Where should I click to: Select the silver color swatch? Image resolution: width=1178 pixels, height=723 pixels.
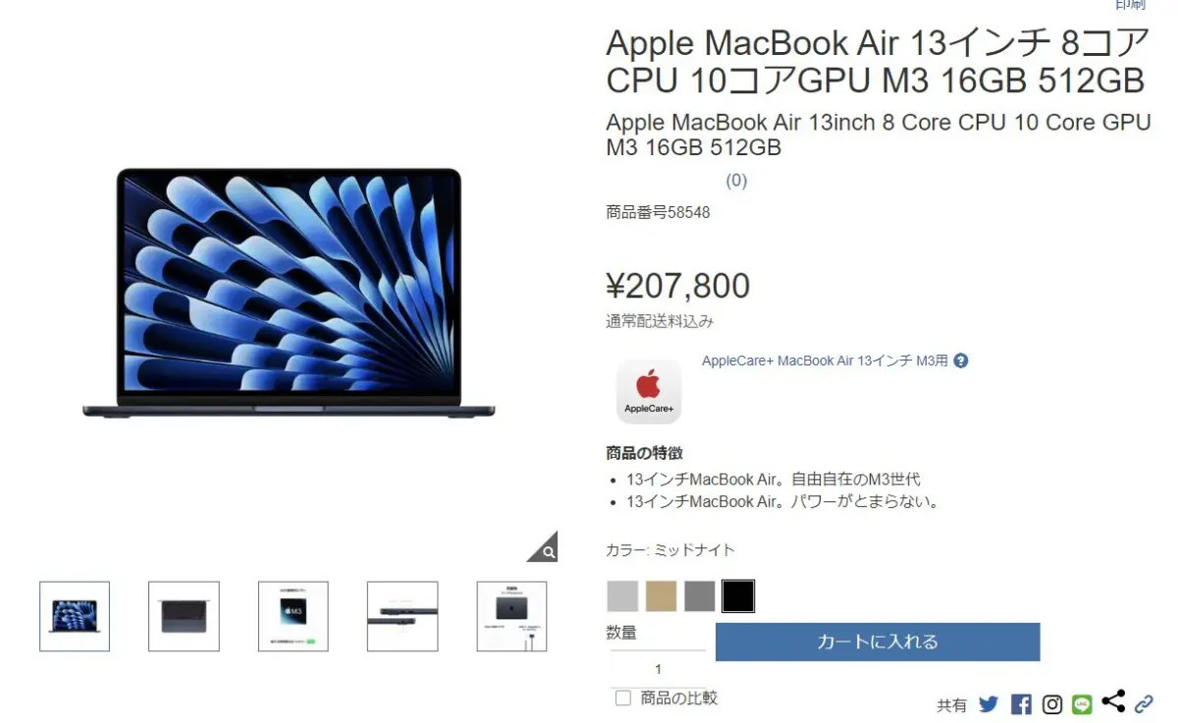(x=622, y=596)
